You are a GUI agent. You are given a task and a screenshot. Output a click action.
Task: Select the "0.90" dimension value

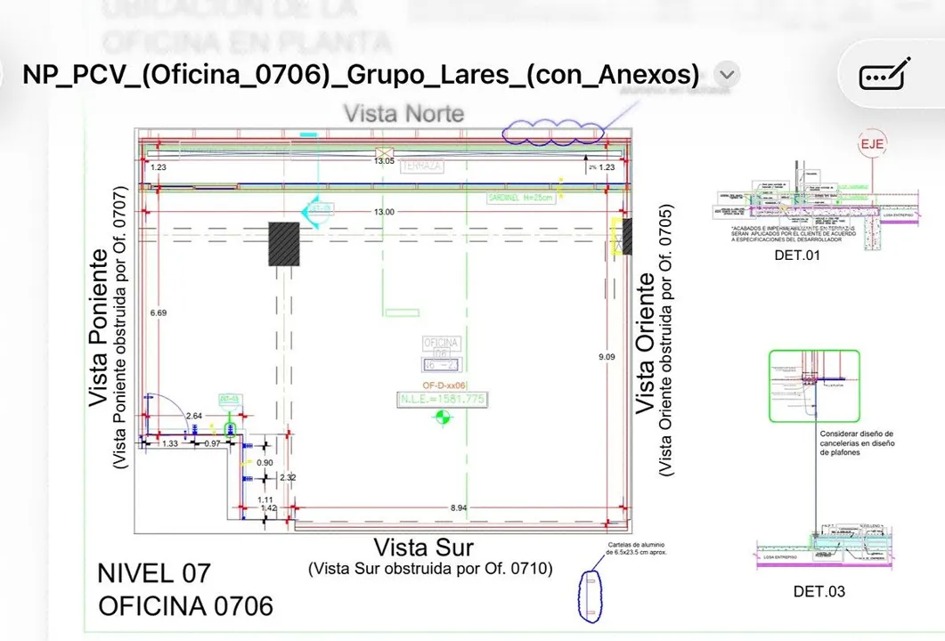pyautogui.click(x=265, y=463)
